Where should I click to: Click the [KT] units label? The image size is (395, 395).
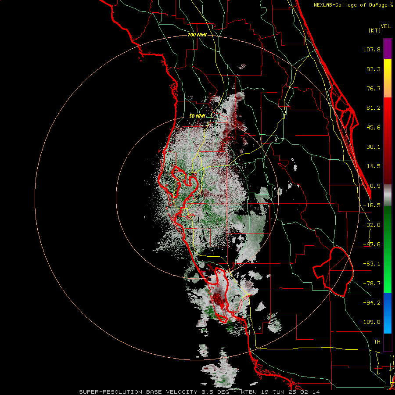[x=375, y=30]
